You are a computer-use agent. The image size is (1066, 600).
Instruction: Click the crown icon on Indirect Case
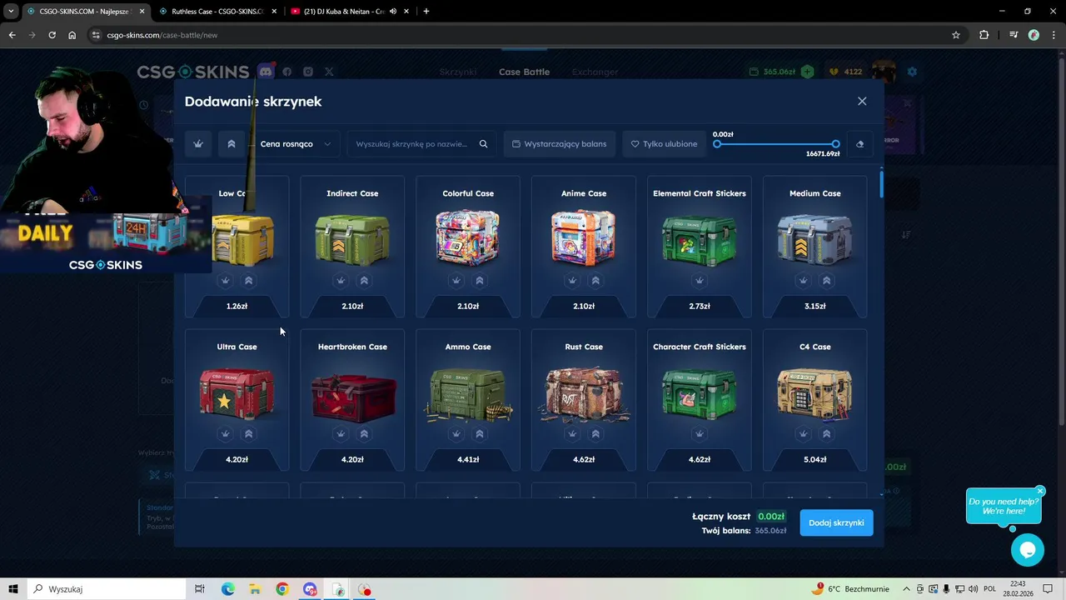pyautogui.click(x=341, y=281)
